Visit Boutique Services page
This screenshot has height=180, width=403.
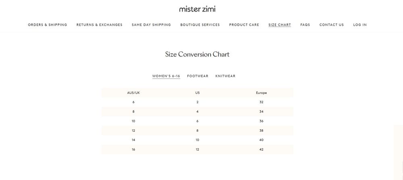[x=200, y=25]
